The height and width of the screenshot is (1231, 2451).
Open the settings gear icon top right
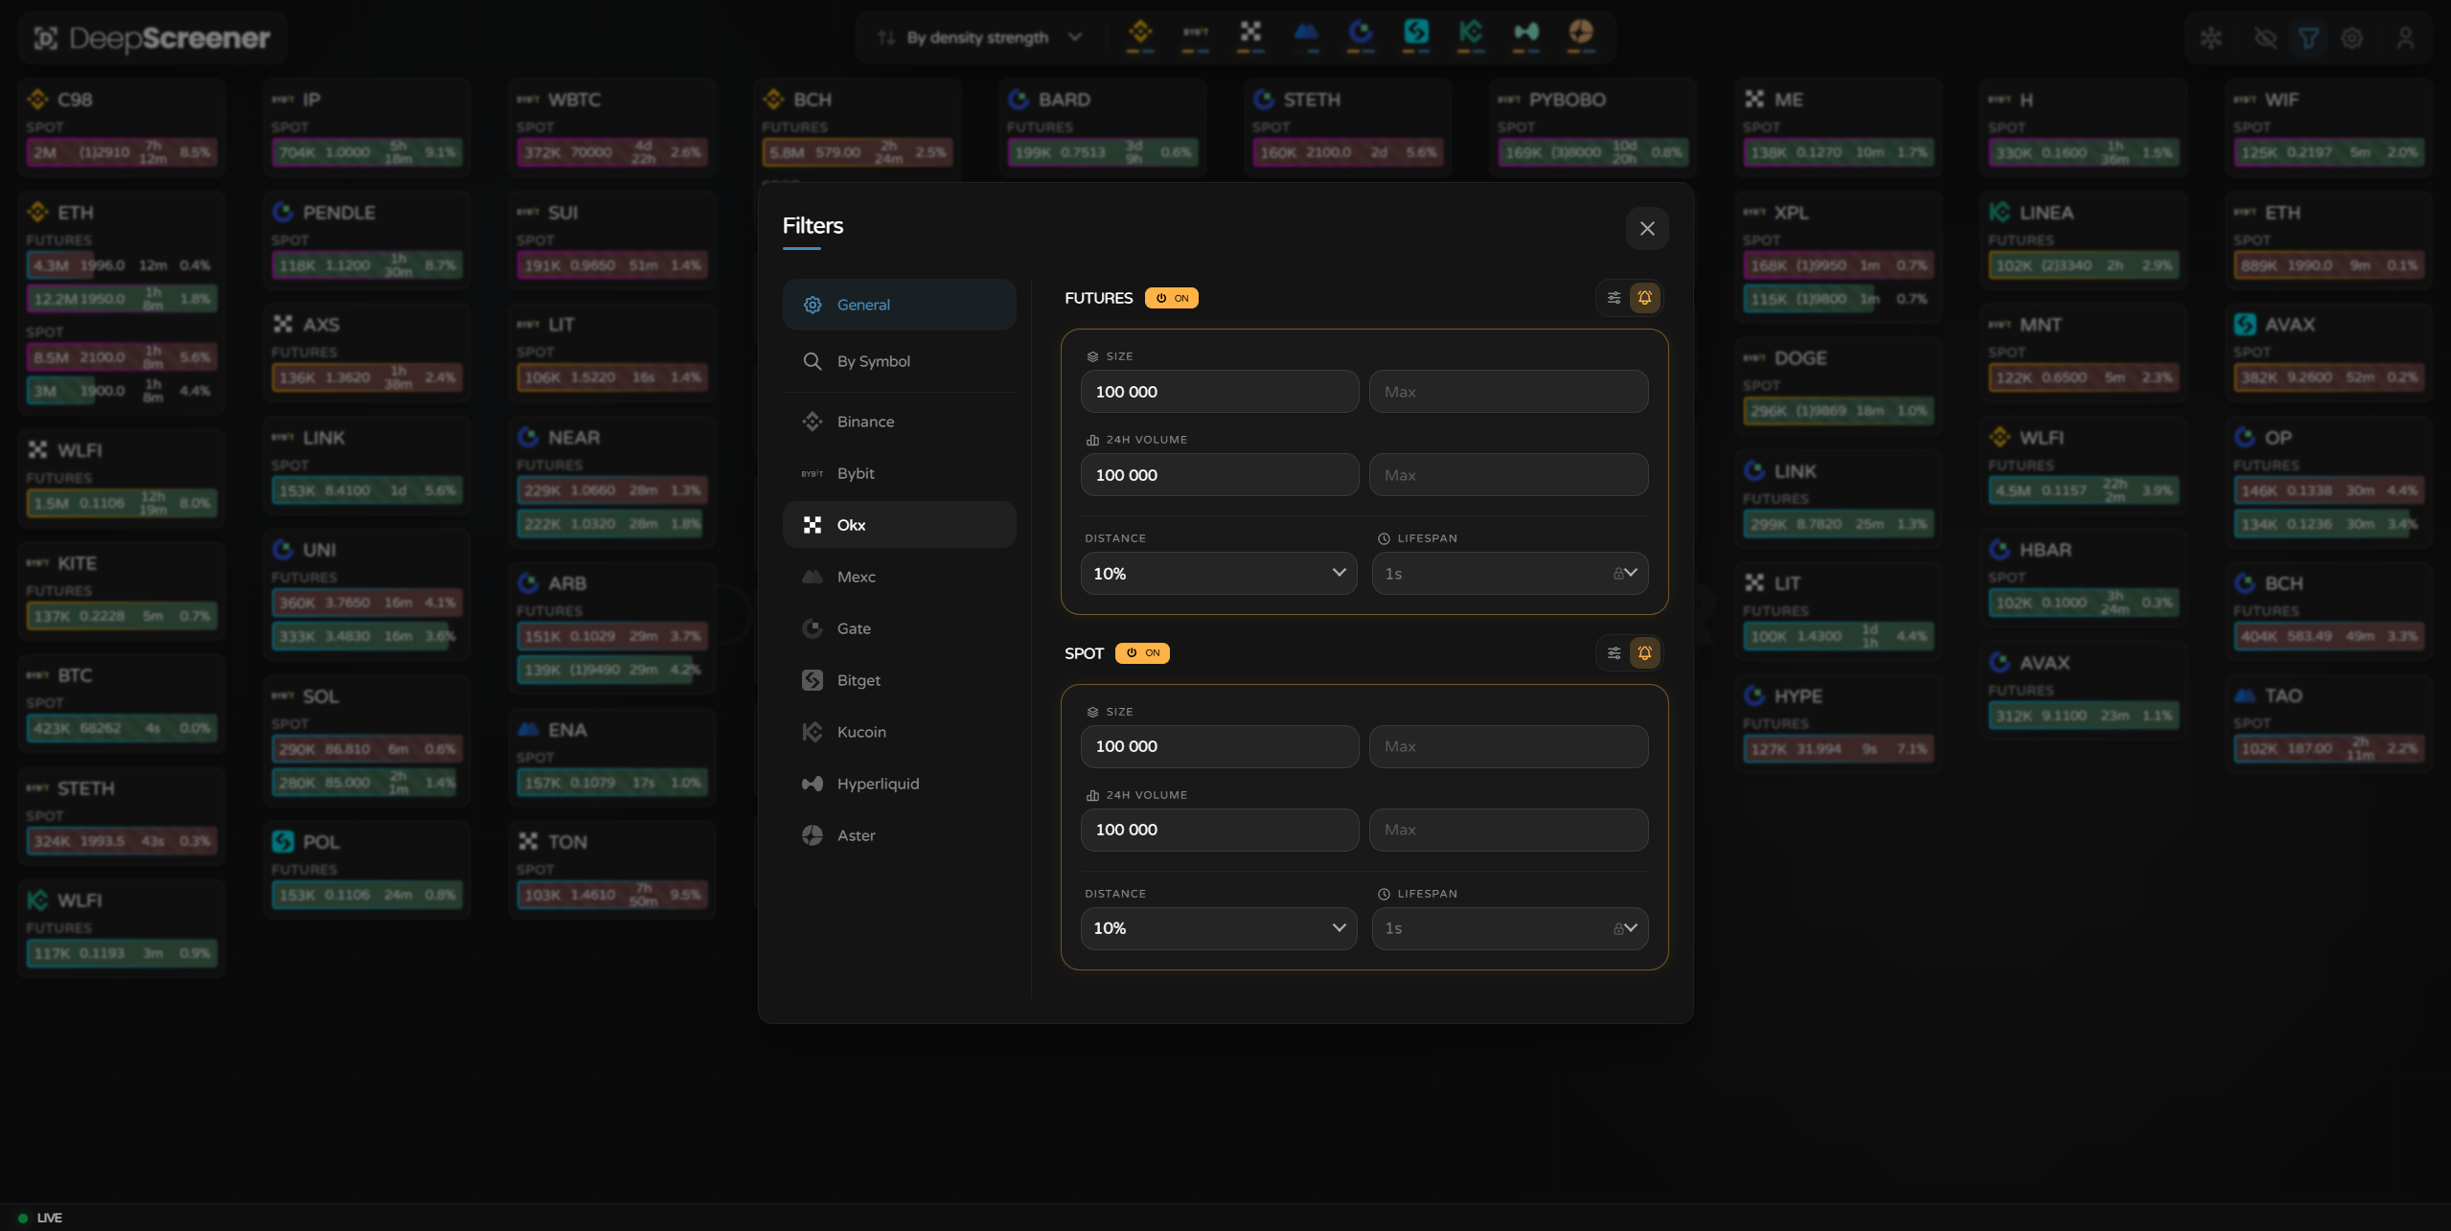tap(2350, 38)
